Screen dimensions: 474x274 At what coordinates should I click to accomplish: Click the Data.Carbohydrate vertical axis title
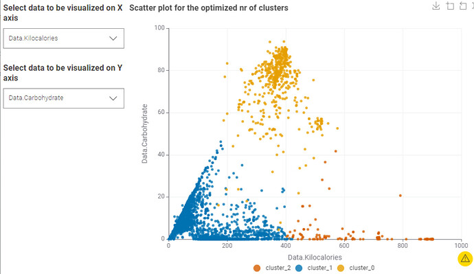(x=145, y=134)
